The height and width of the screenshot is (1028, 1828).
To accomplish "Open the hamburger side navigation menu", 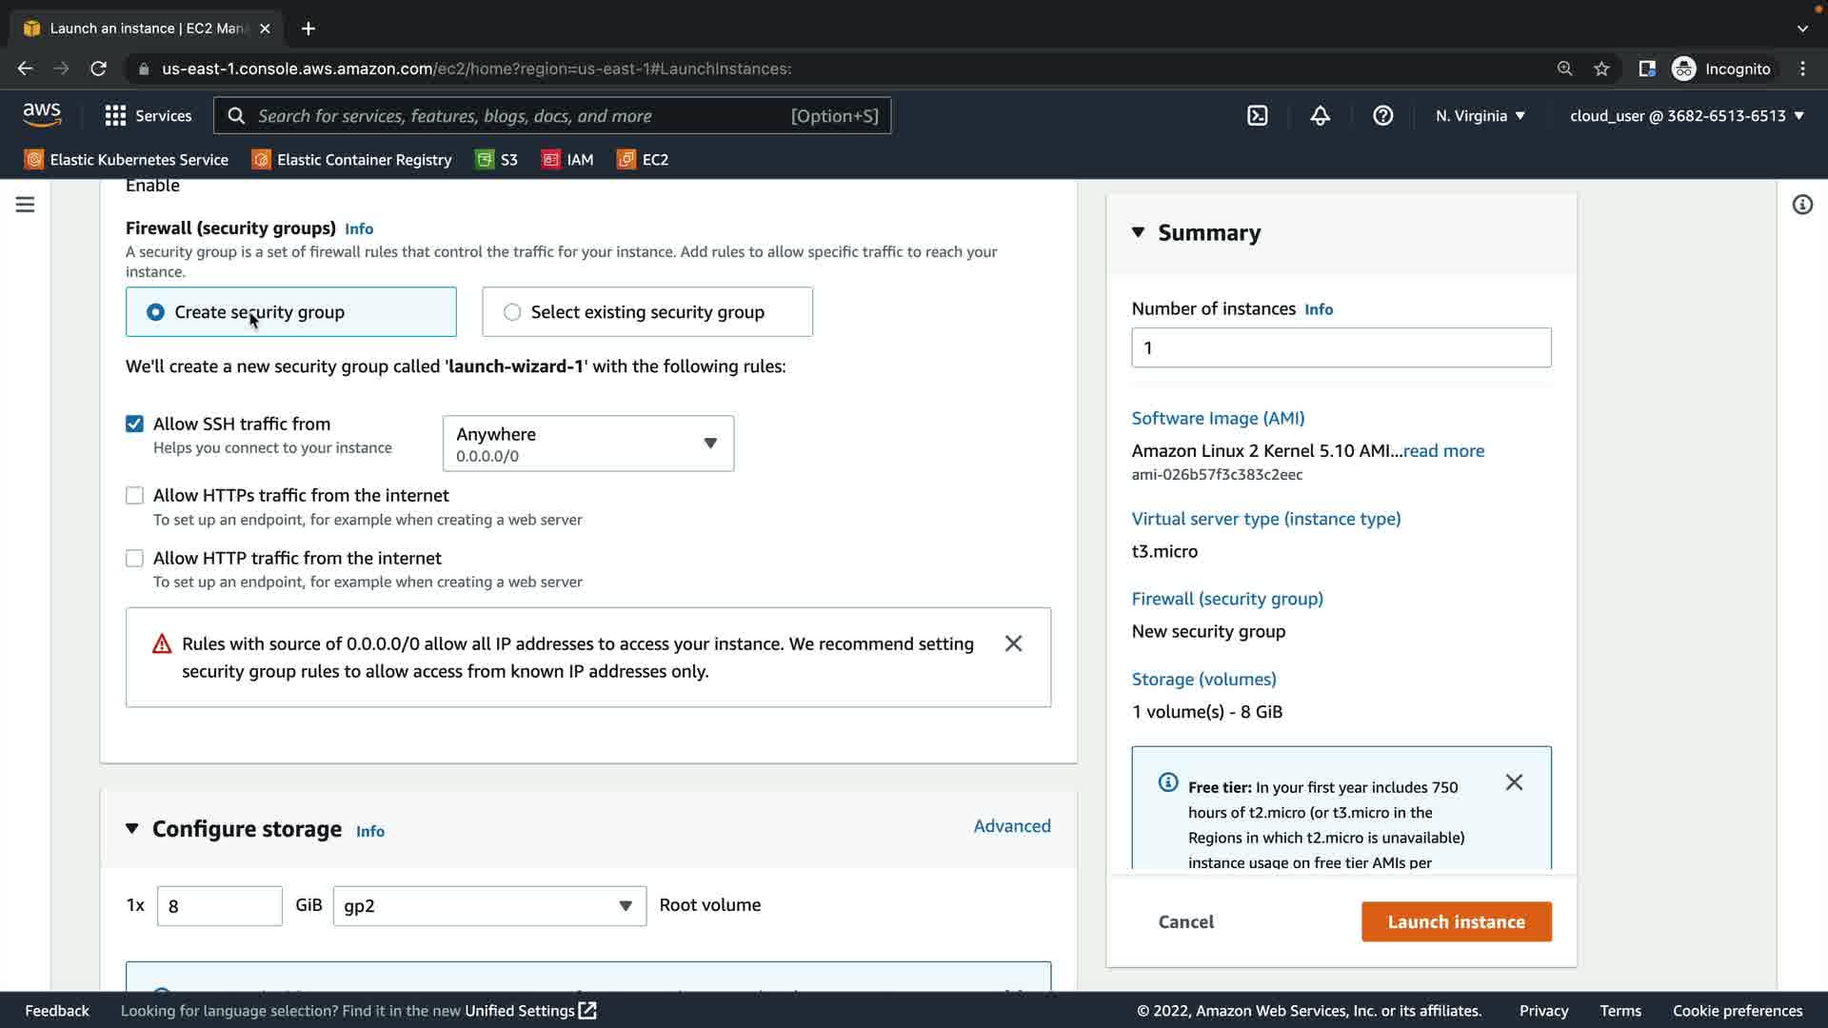I will [25, 205].
